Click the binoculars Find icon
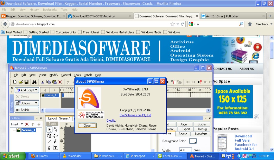 tap(34, 82)
